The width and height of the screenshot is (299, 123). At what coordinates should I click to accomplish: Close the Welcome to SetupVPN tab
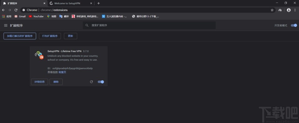coord(91,3)
